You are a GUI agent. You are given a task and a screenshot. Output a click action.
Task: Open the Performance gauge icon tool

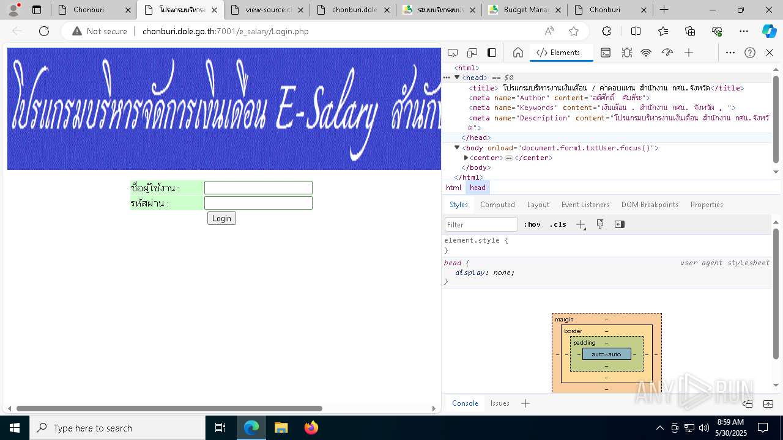point(667,53)
